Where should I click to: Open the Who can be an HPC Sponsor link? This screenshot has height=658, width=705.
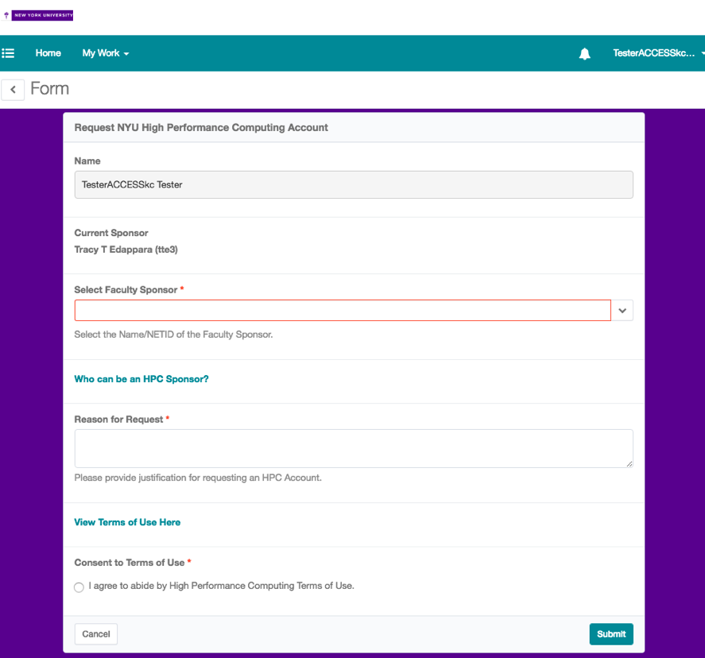(141, 379)
